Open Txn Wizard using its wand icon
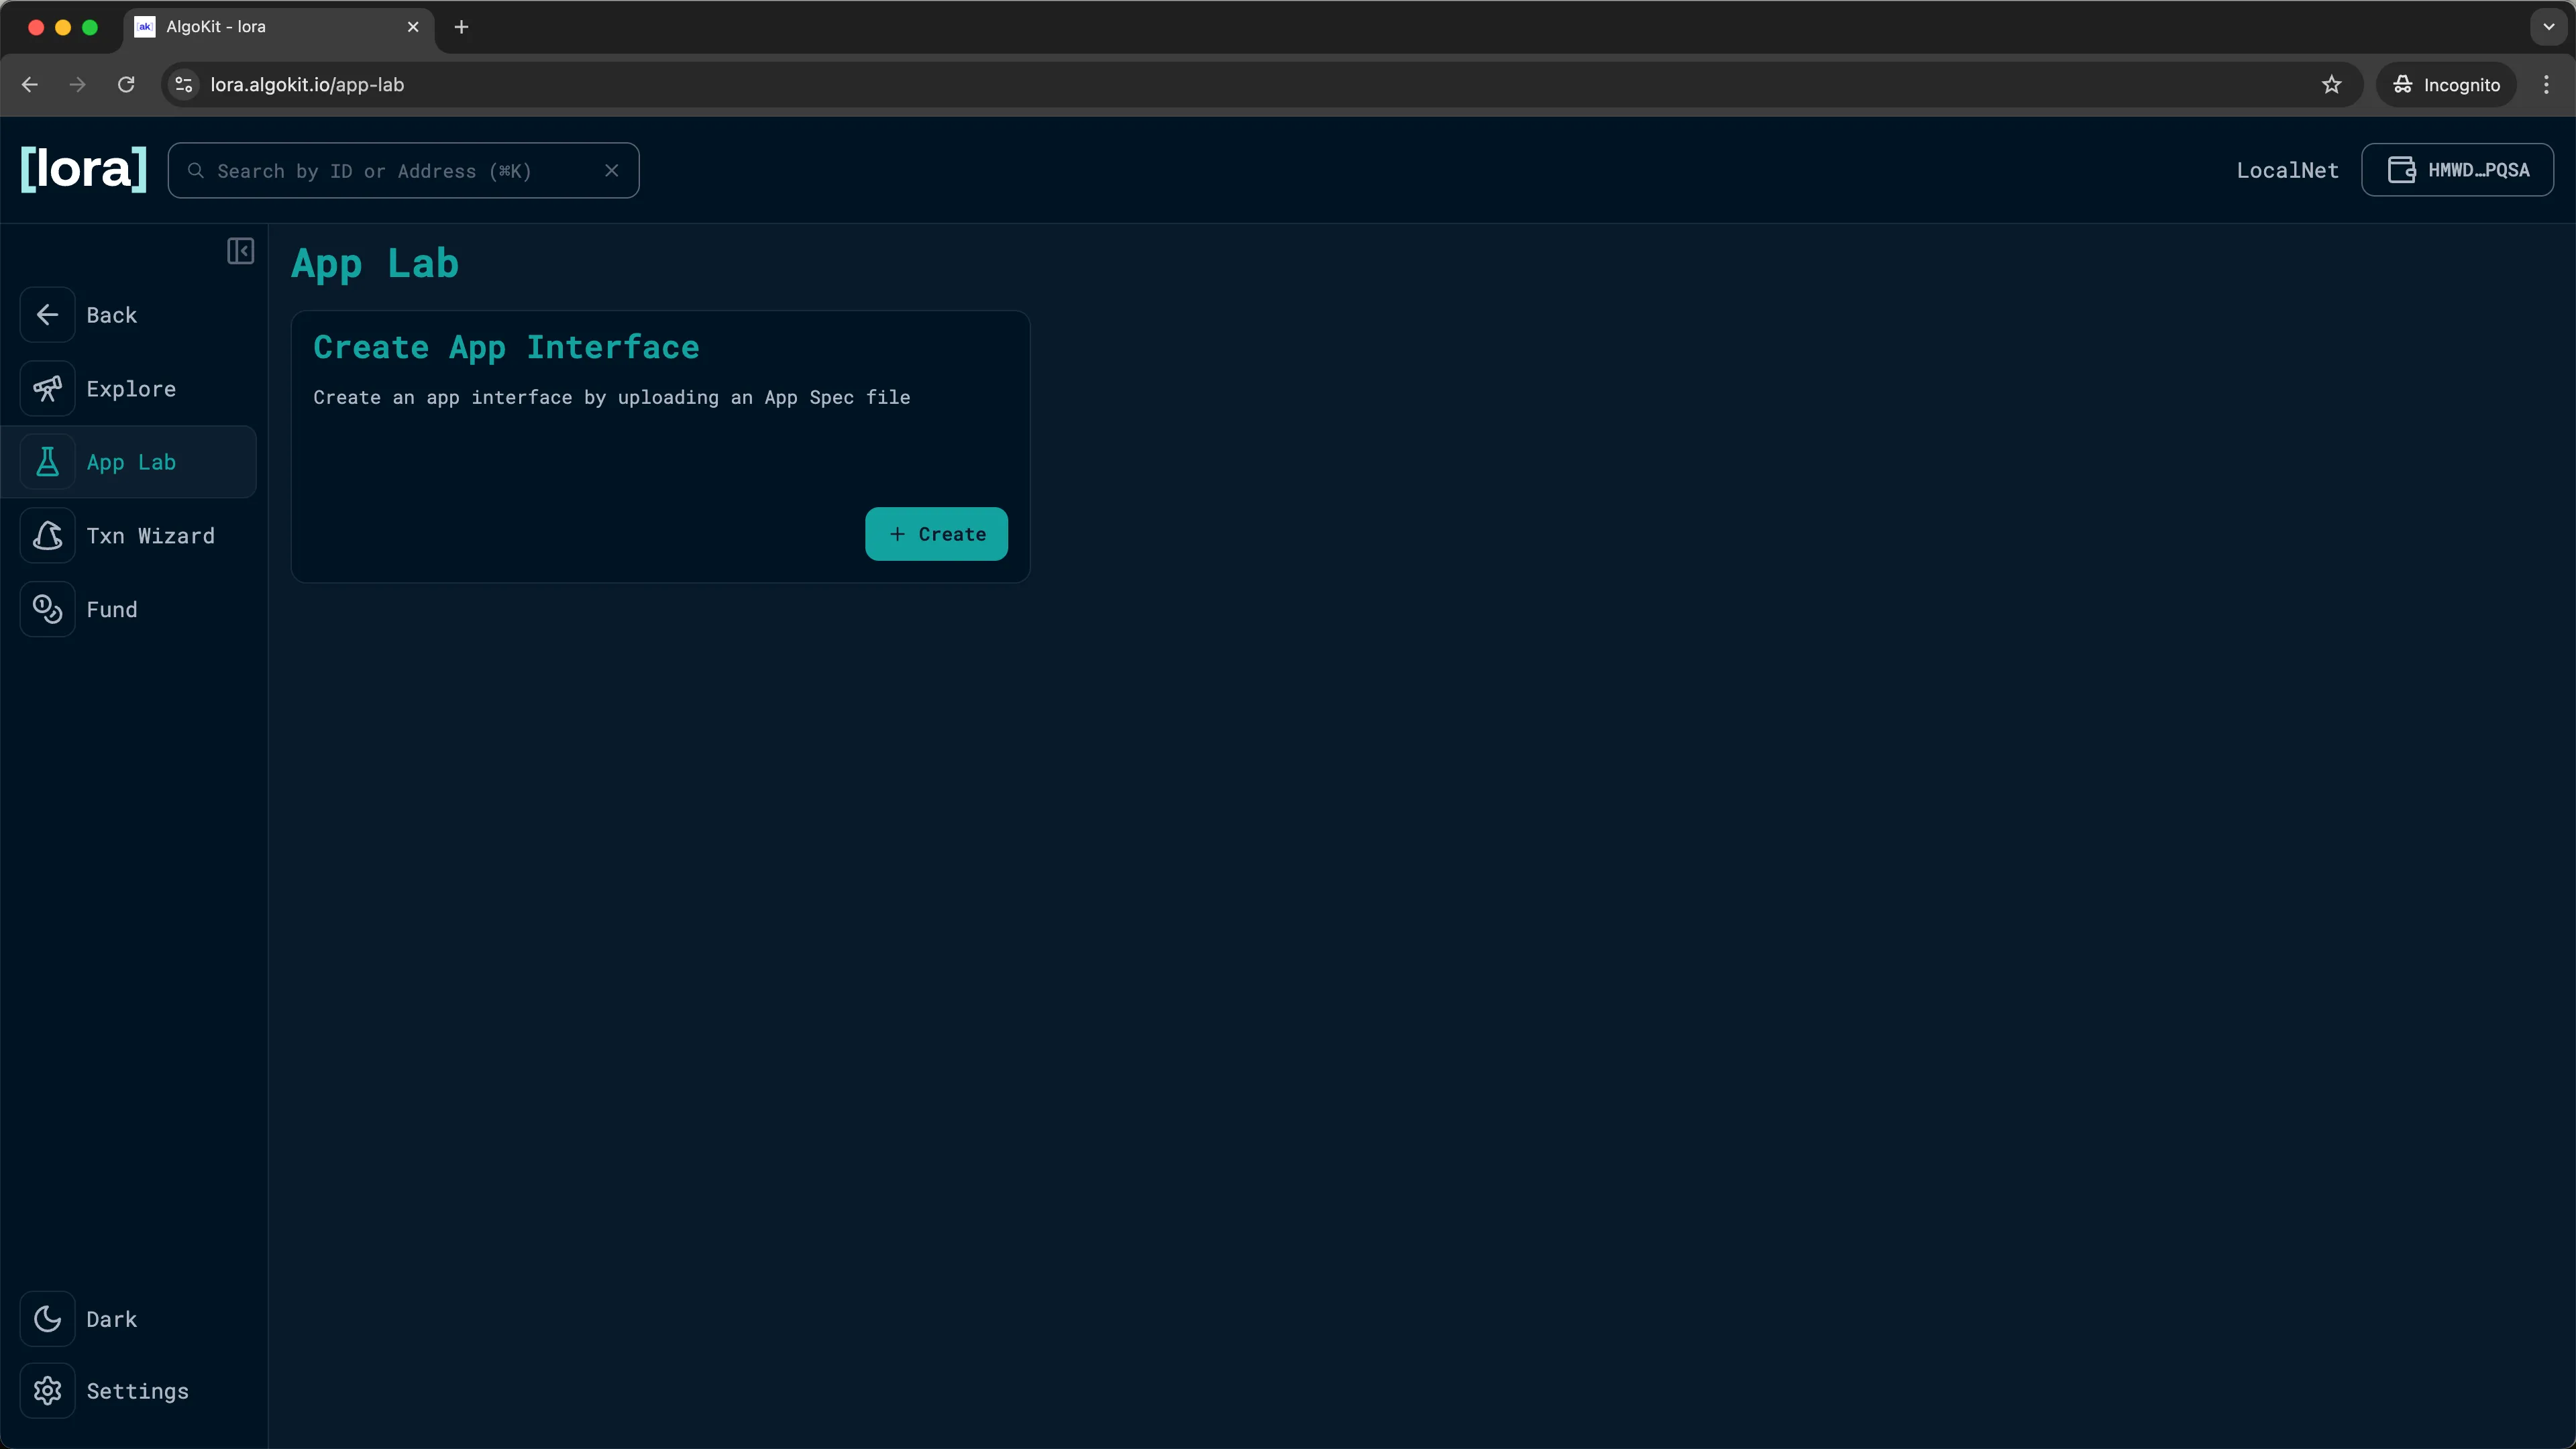Screen dimensions: 2576x1449 point(47,535)
